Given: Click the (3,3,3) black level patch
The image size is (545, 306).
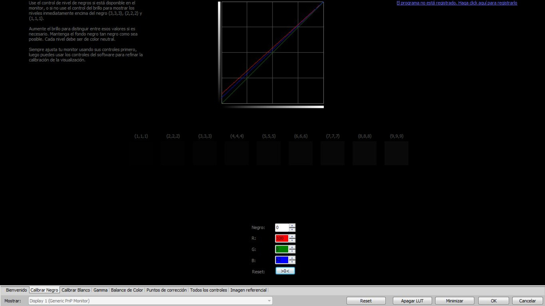Looking at the screenshot, I should (205, 153).
